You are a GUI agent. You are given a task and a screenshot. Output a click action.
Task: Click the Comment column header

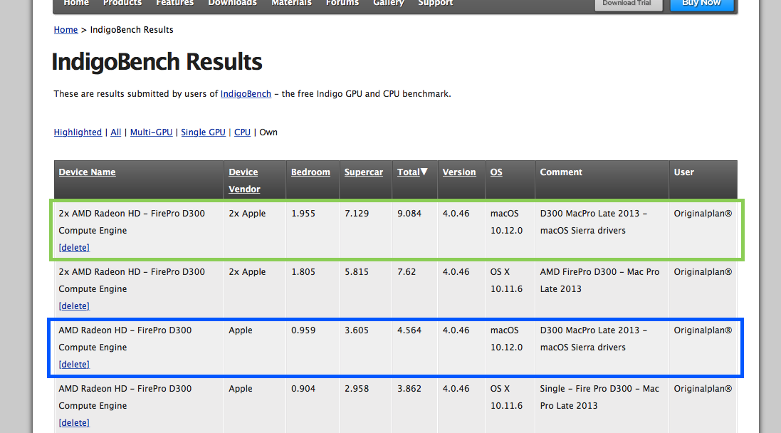(561, 172)
